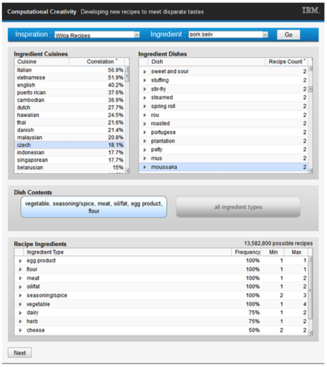The image size is (327, 367).
Task: Open the Inspiration dropdown list
Action: (136, 35)
